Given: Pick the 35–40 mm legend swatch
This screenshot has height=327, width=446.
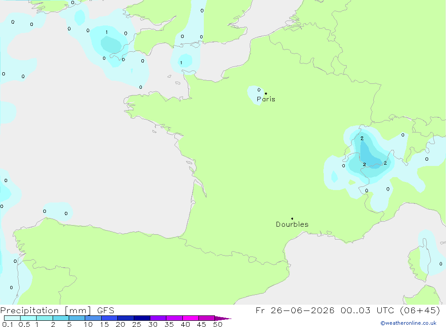Looking at the screenshot, I should coord(174,318).
